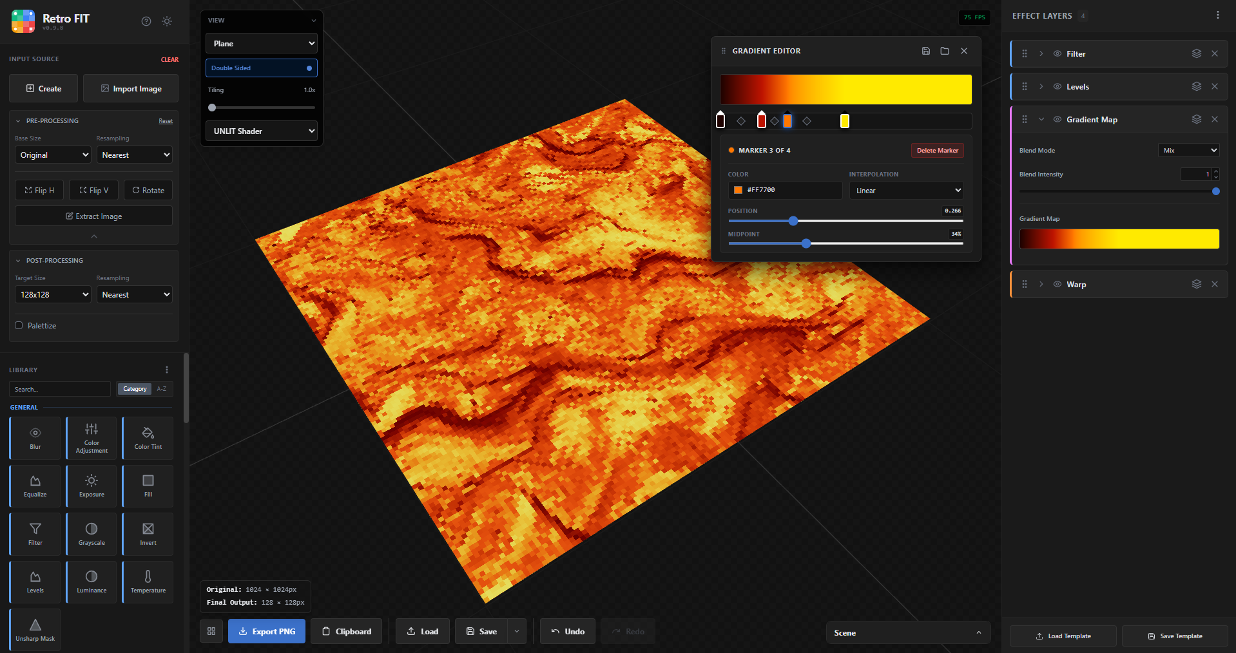
Task: Add the Invert effect
Action: point(148,534)
